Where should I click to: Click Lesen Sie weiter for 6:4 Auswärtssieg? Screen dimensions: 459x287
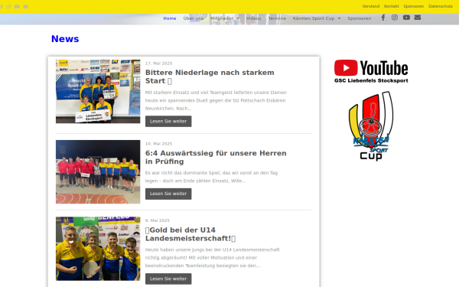tap(168, 194)
